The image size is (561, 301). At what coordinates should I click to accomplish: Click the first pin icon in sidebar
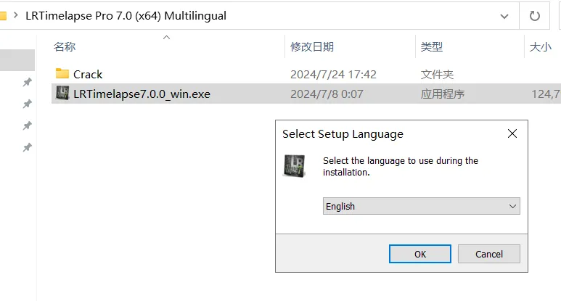tap(27, 82)
